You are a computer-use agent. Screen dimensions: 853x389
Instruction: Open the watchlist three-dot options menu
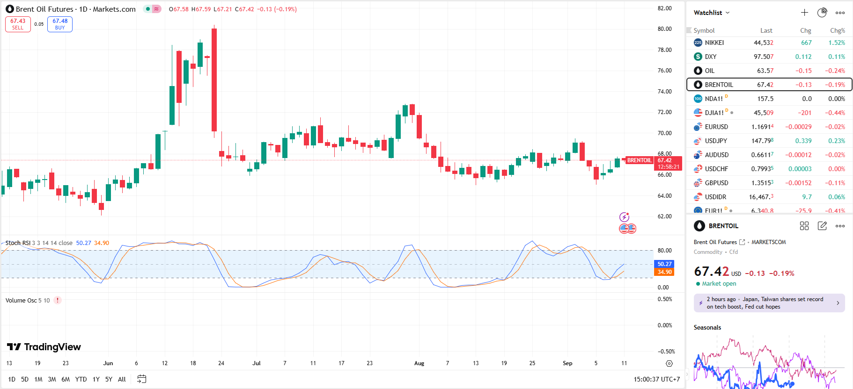(840, 13)
